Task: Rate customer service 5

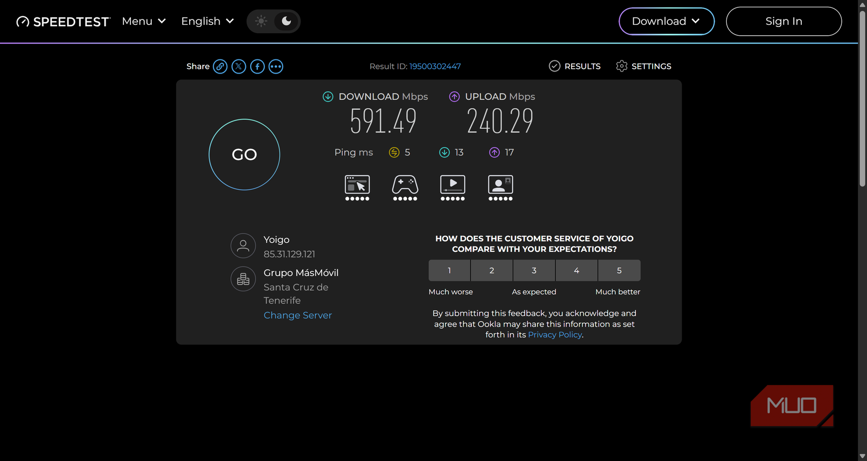Action: tap(619, 270)
